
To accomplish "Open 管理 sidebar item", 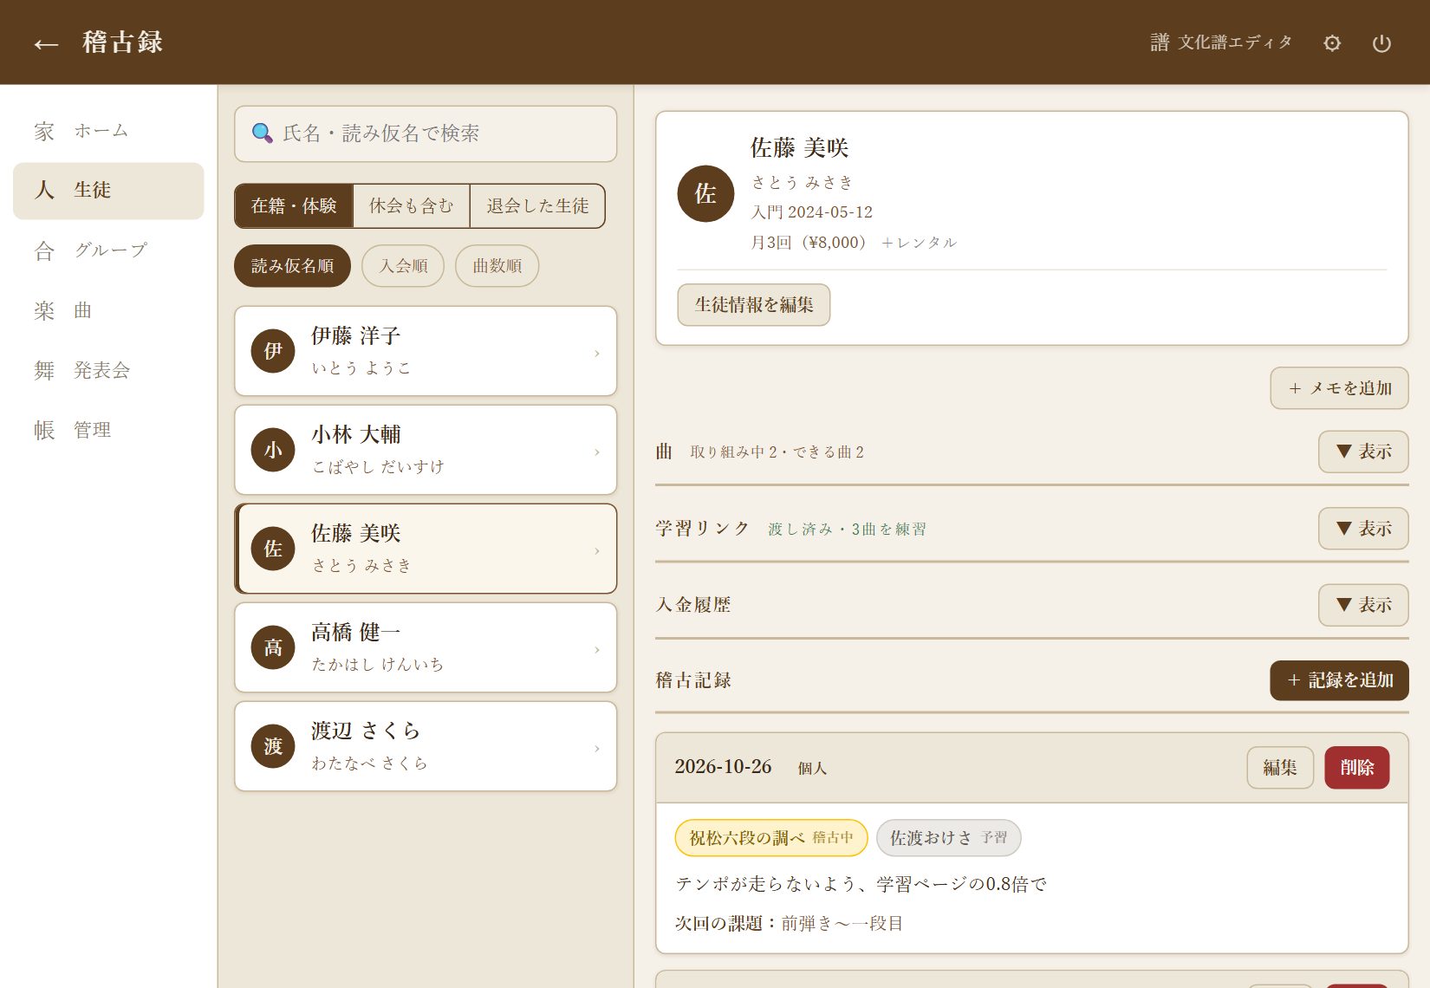I will click(108, 430).
